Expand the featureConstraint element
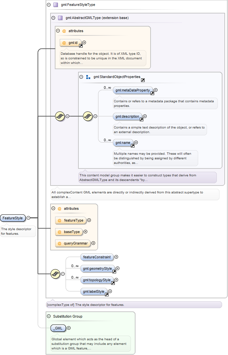The image size is (228, 355). 116,257
